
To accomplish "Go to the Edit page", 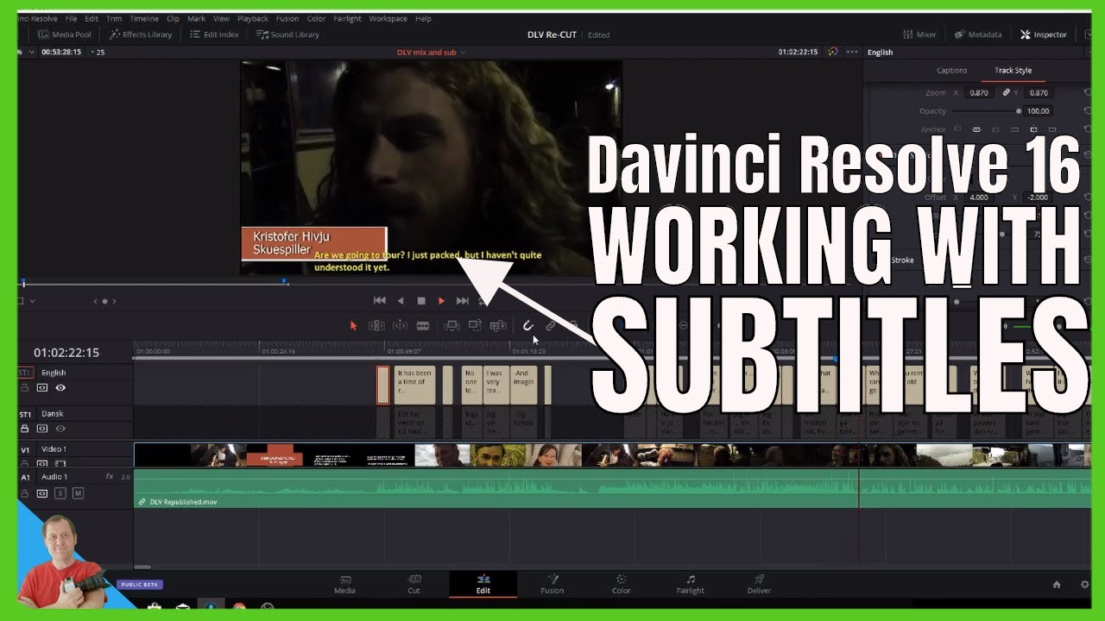I will tap(483, 584).
